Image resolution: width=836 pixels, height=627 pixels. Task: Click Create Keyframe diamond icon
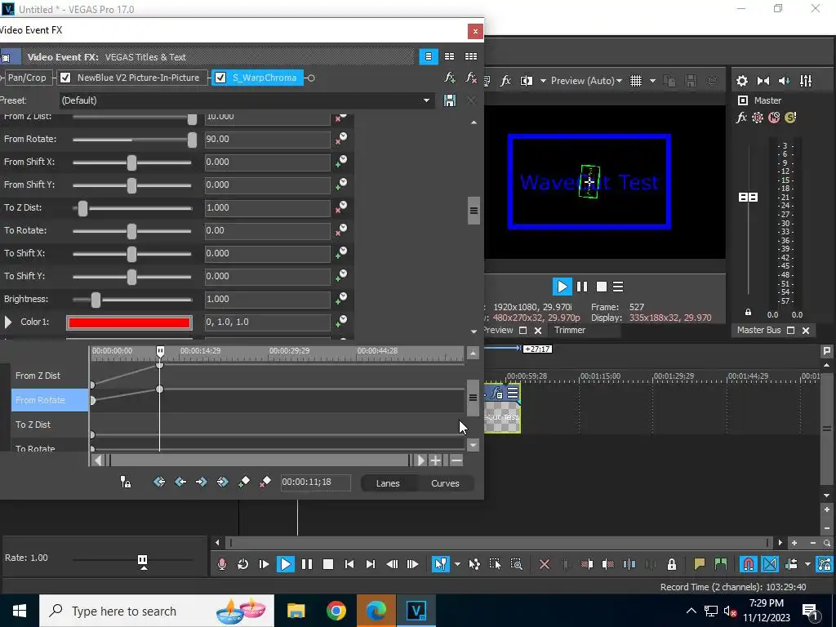(x=243, y=482)
